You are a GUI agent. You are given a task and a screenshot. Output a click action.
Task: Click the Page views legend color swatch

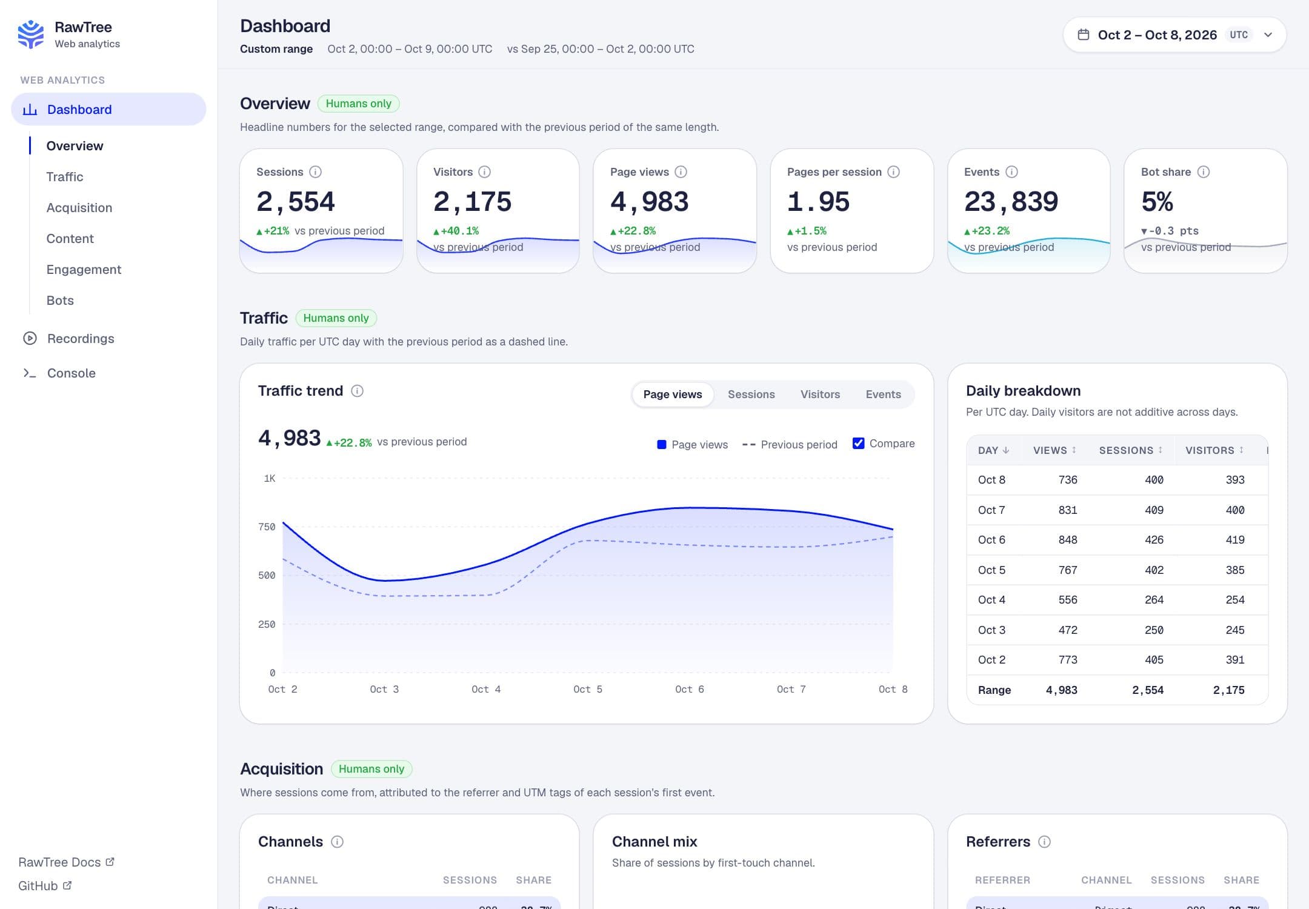click(x=662, y=444)
